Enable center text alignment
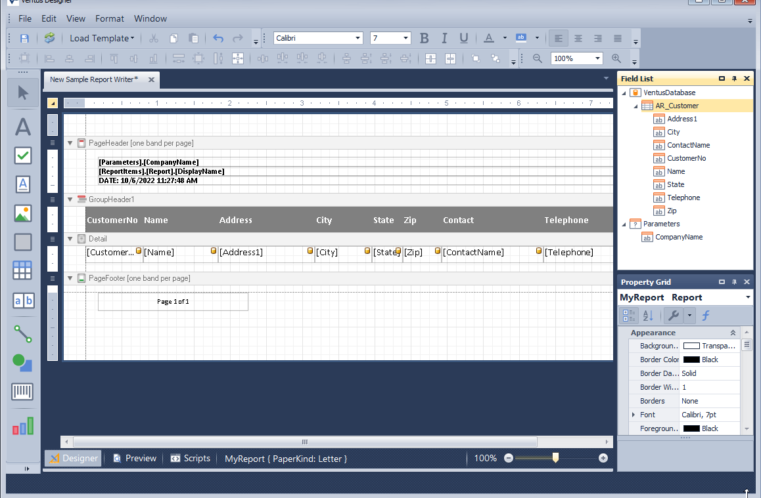The width and height of the screenshot is (761, 498). 578,38
